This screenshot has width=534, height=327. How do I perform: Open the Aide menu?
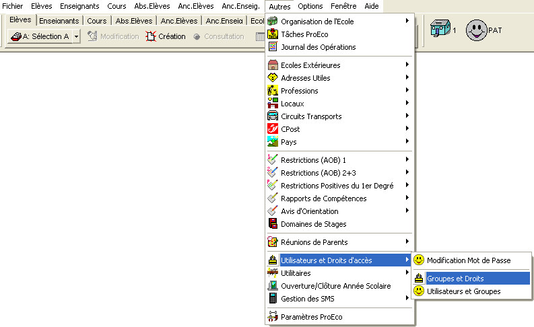371,6
